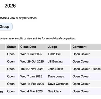The width and height of the screenshot is (101, 99).
Task: Open the underlined competition link ending in 'es'
Action: [x=2, y=91]
